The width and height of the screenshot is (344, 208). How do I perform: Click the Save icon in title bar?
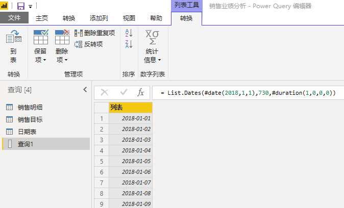pos(21,6)
